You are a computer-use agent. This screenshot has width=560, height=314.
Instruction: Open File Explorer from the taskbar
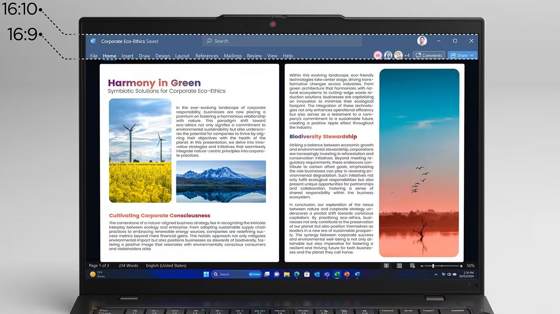(x=287, y=275)
